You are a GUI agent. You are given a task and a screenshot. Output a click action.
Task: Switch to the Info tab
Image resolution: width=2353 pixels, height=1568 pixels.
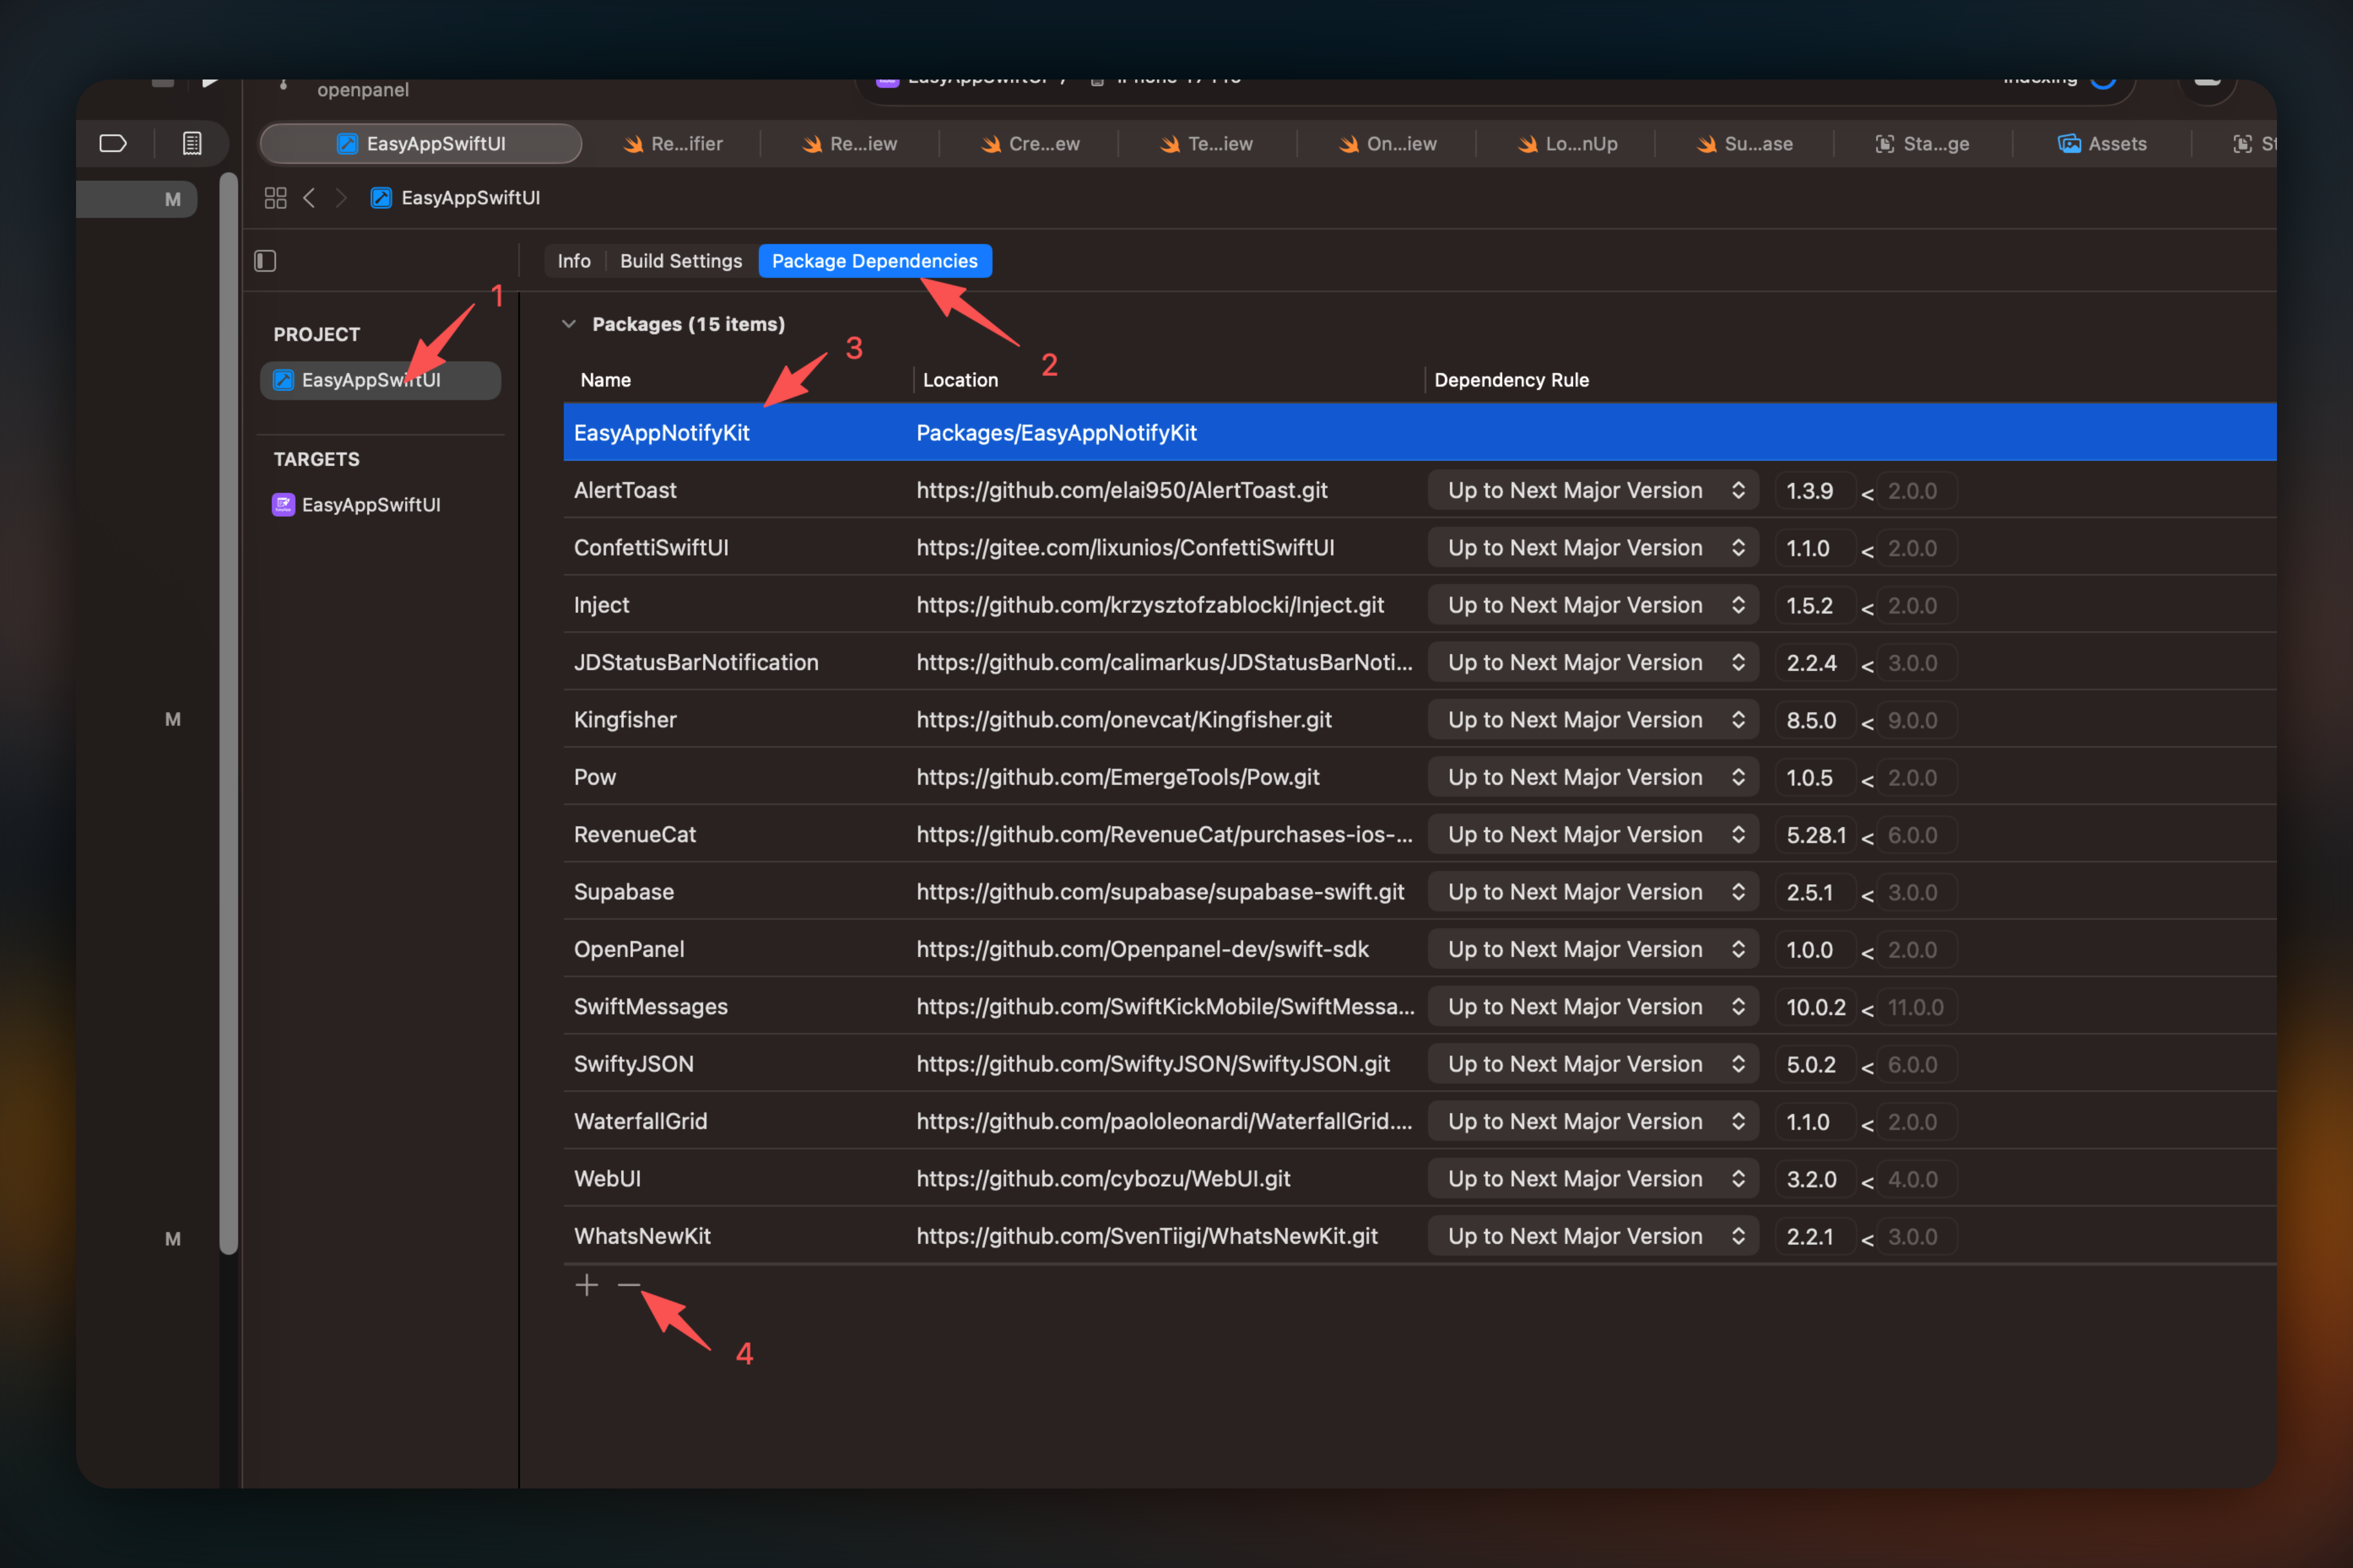point(573,261)
